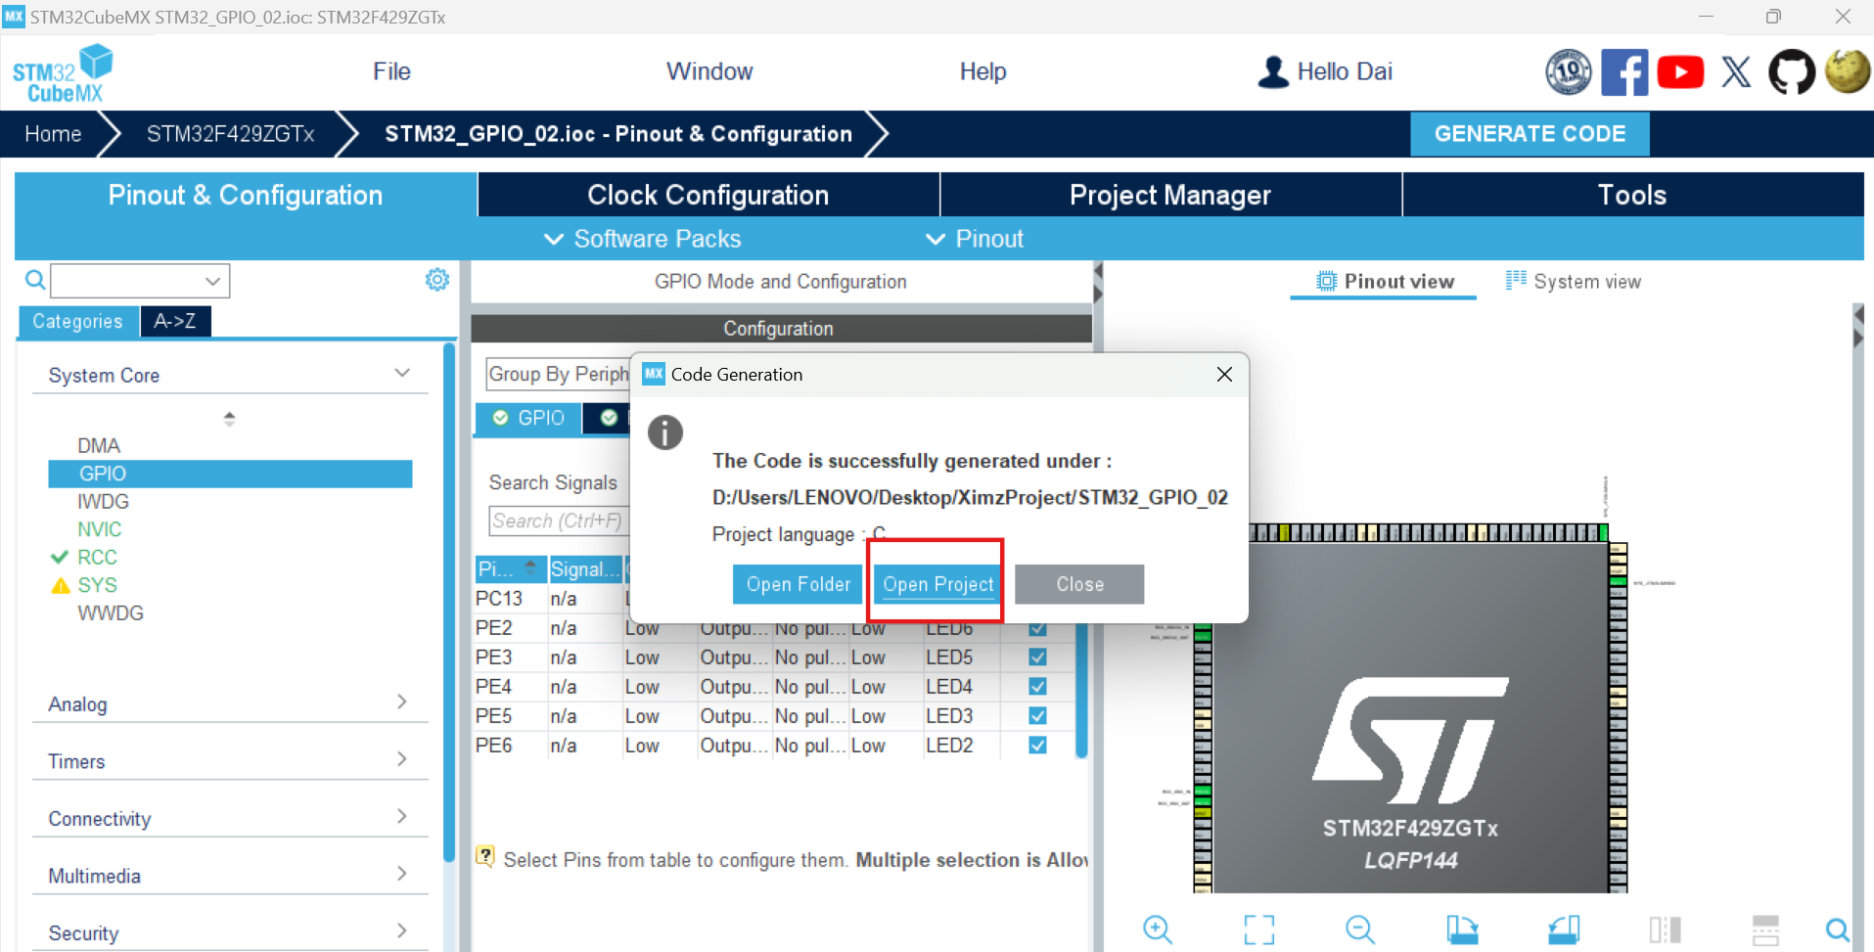The width and height of the screenshot is (1874, 952).
Task: Expand the Pinout dropdown menu
Action: 974,239
